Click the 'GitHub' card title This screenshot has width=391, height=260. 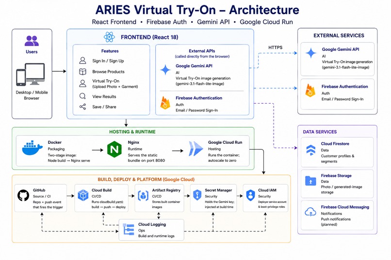(39, 190)
